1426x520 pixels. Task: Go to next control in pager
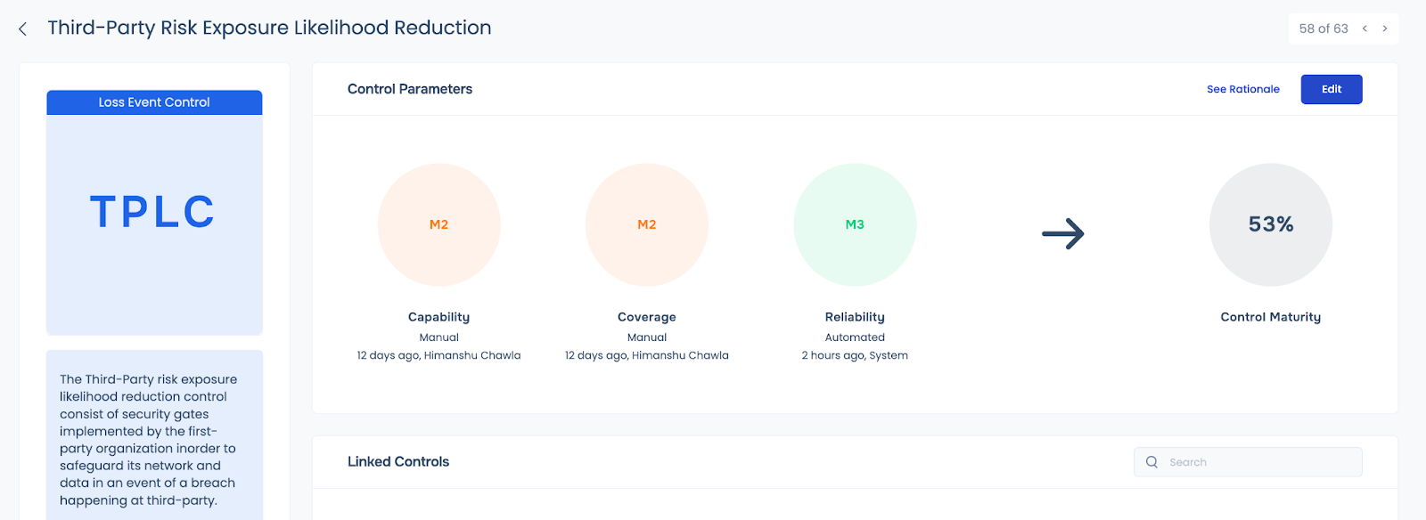1385,28
